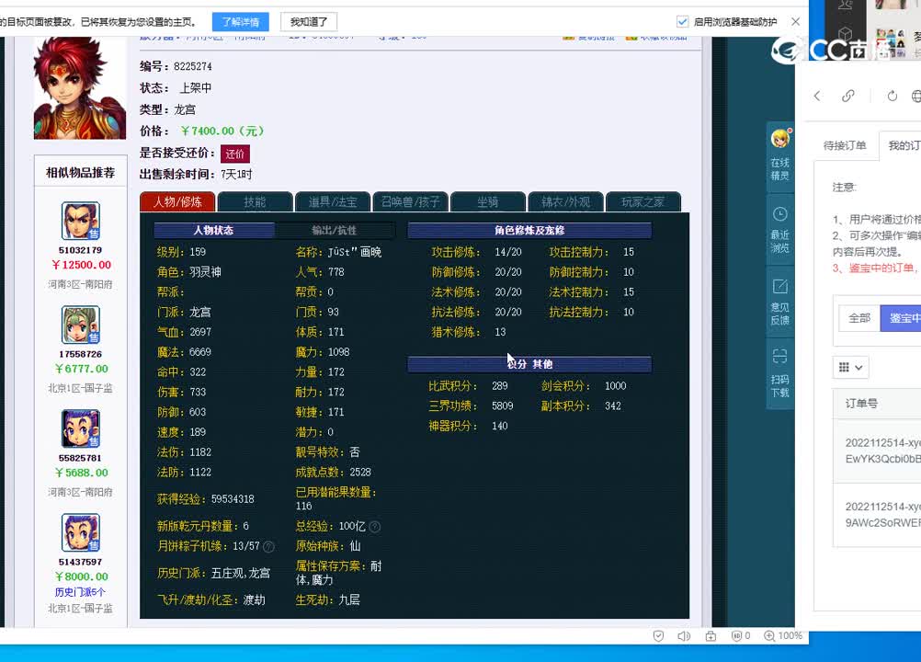Click the ad-block counter icon
Image resolution: width=921 pixels, height=662 pixels.
click(x=741, y=635)
